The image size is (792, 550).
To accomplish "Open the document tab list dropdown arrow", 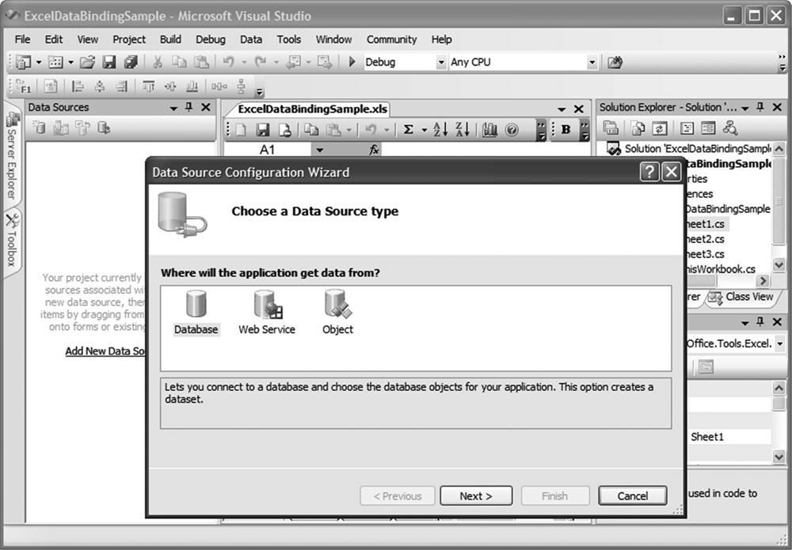I will coord(562,109).
